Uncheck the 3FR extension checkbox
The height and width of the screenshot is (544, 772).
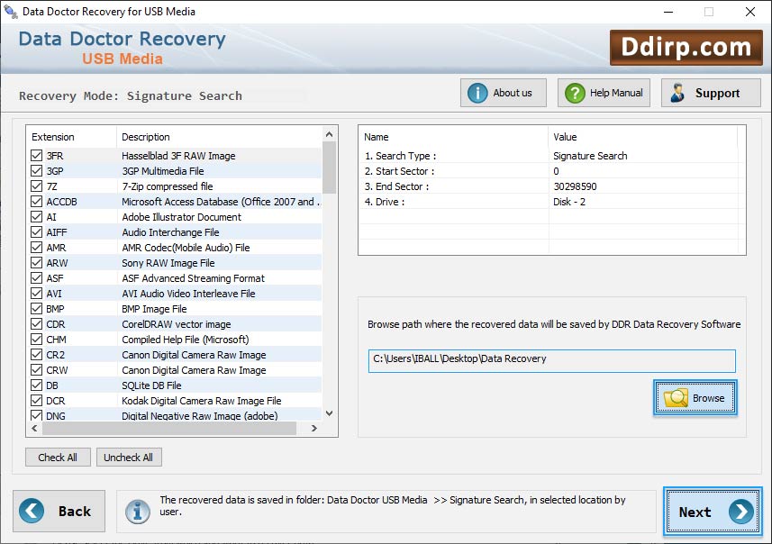(x=36, y=156)
